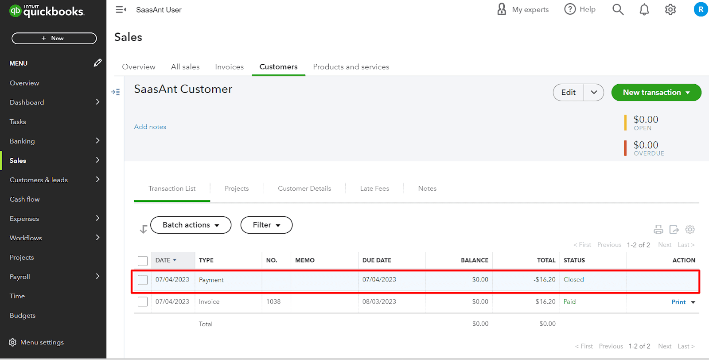Open the Edit dropdown arrow

tap(594, 92)
